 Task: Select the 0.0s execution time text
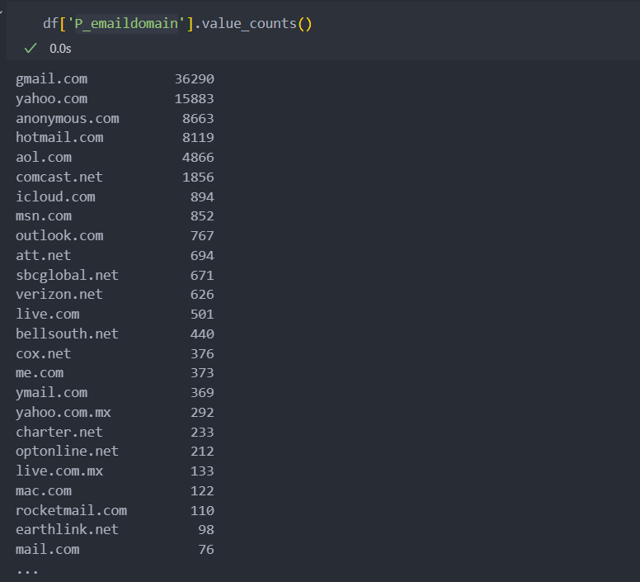(60, 49)
